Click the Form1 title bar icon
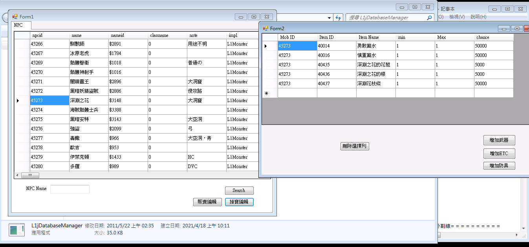This screenshot has height=247, width=529. tap(15, 16)
